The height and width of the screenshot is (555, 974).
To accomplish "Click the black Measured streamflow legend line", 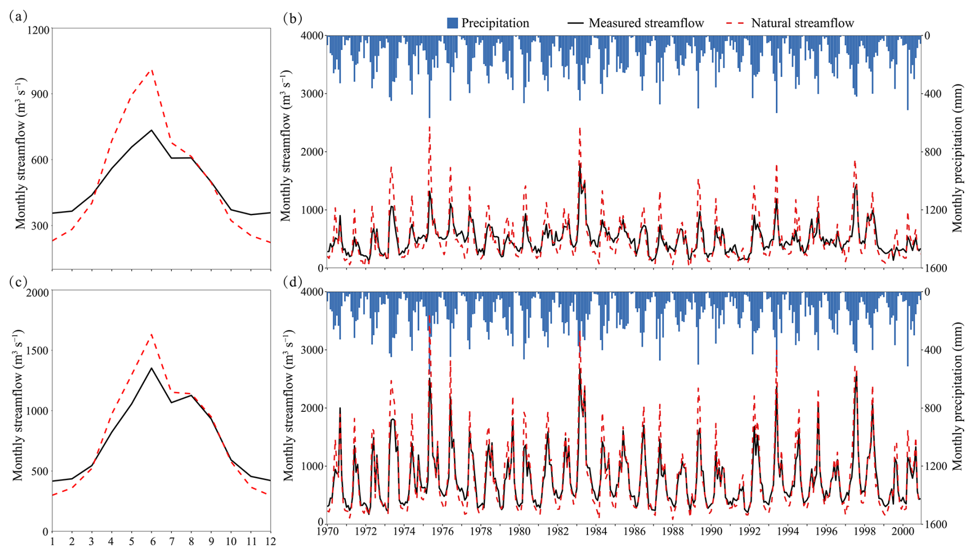I will tap(575, 23).
